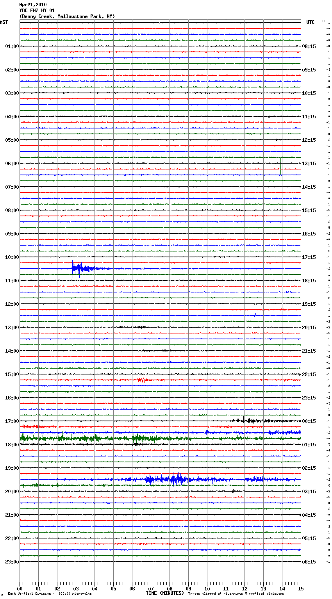This screenshot has width=332, height=599.
Task: Select the 23:00 MST time label
Action: [12, 562]
